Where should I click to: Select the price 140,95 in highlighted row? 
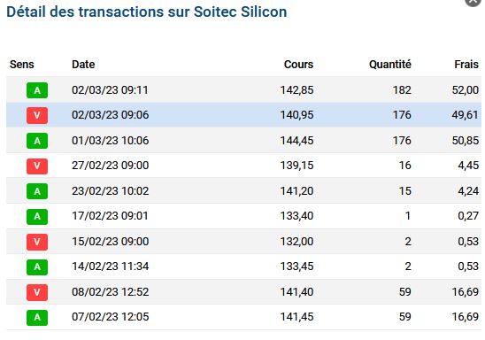tap(297, 115)
